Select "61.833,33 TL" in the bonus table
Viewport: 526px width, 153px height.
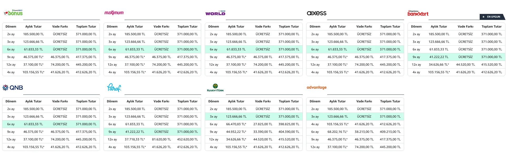point(33,49)
